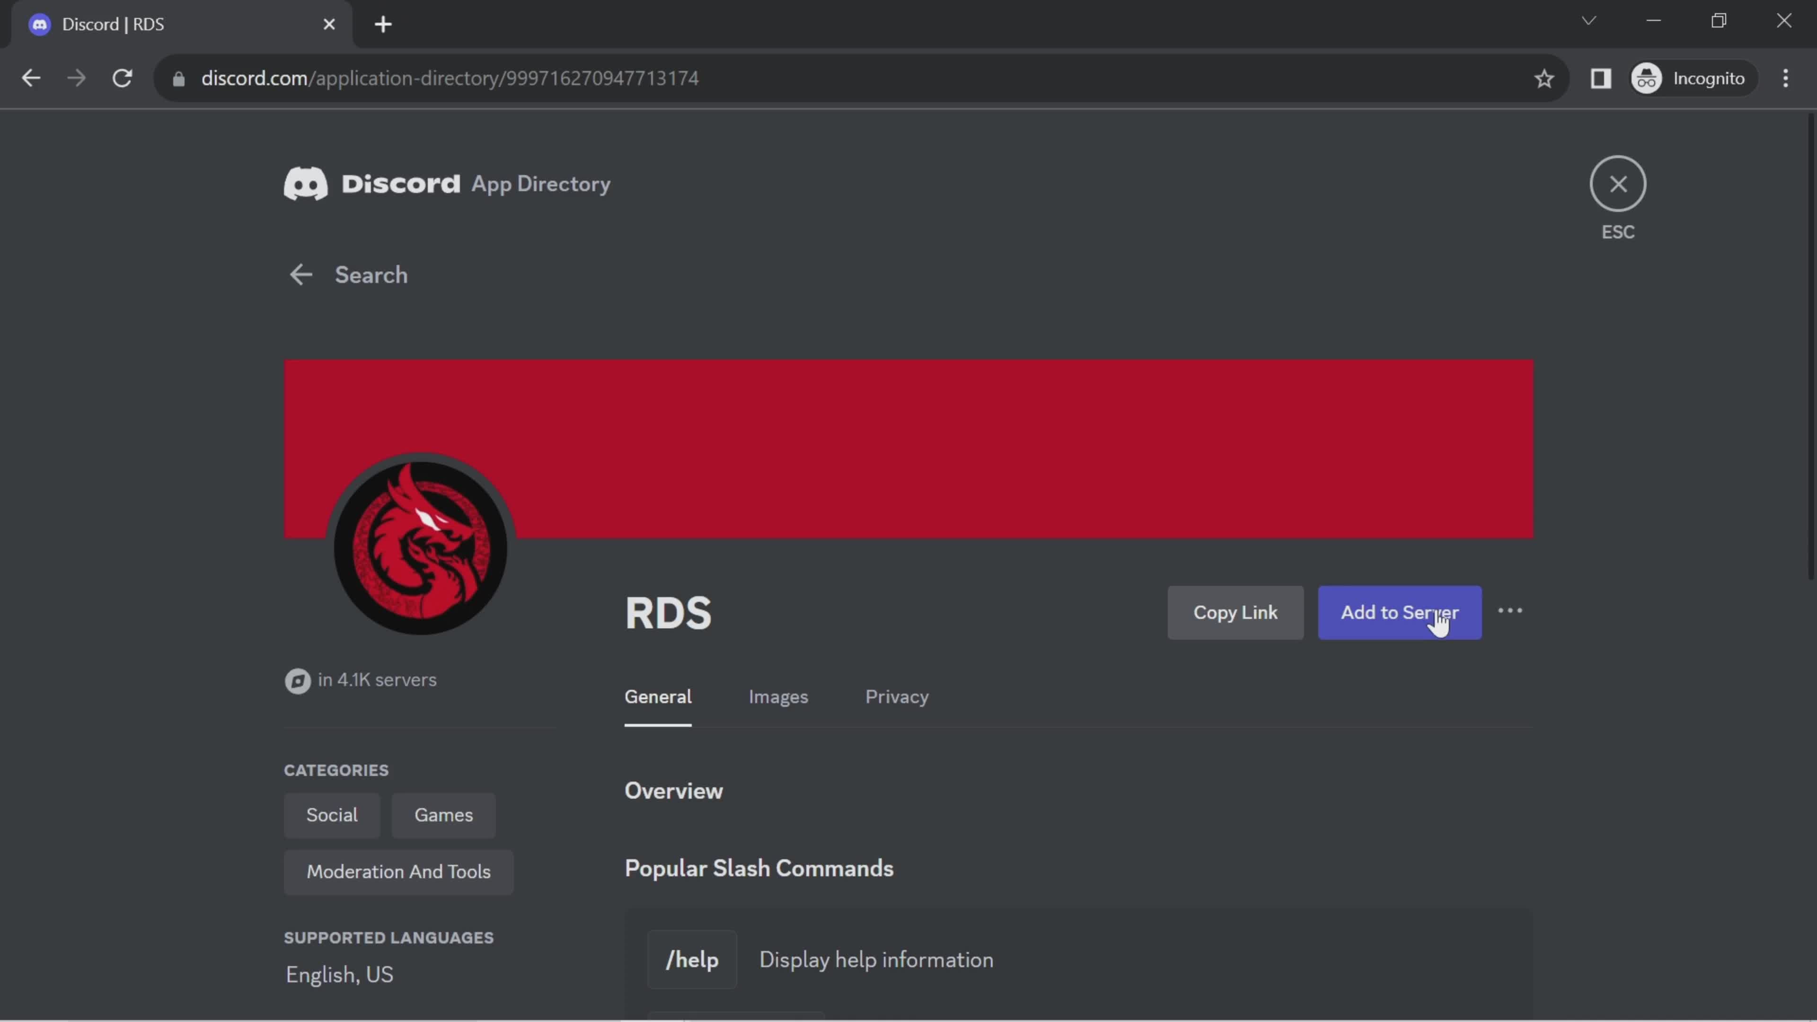Reload the Discord page
The height and width of the screenshot is (1022, 1817).
pos(123,78)
